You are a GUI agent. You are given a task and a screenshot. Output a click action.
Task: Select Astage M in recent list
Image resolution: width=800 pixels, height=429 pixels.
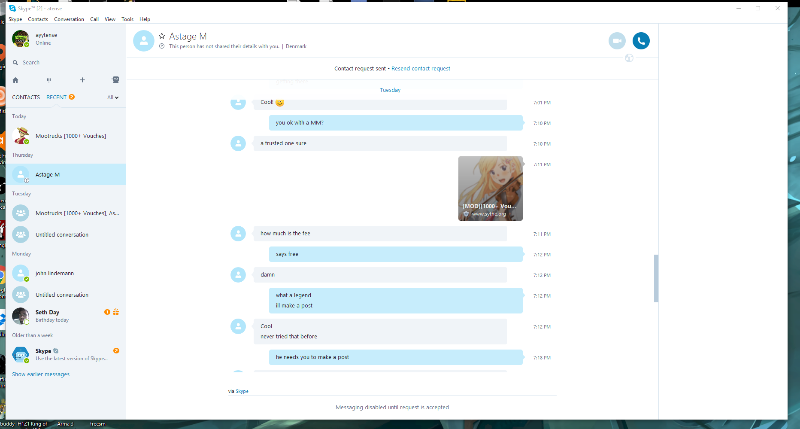point(66,174)
